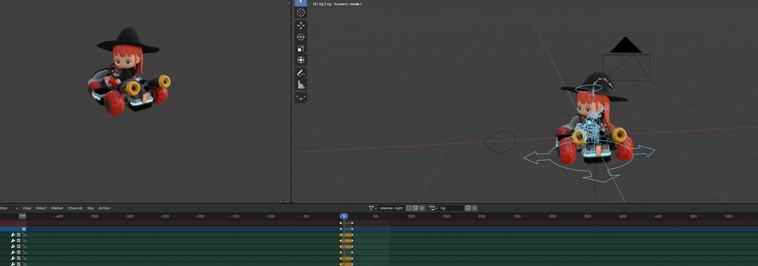
Task: Activate the Move tool
Action: pos(301,25)
